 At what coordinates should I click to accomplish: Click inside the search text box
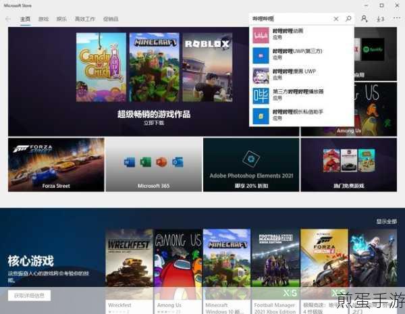(x=290, y=19)
